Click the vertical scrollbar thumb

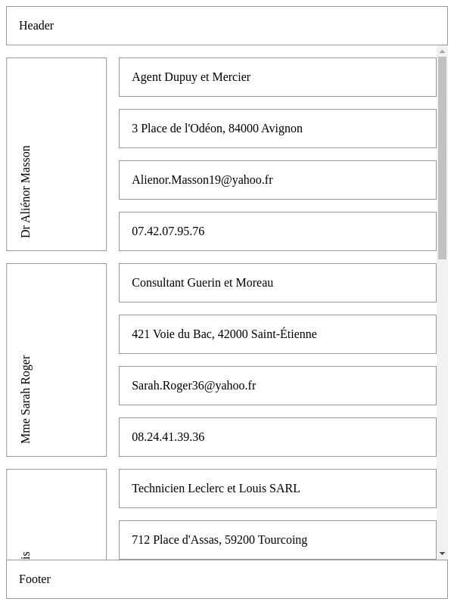[x=443, y=157]
